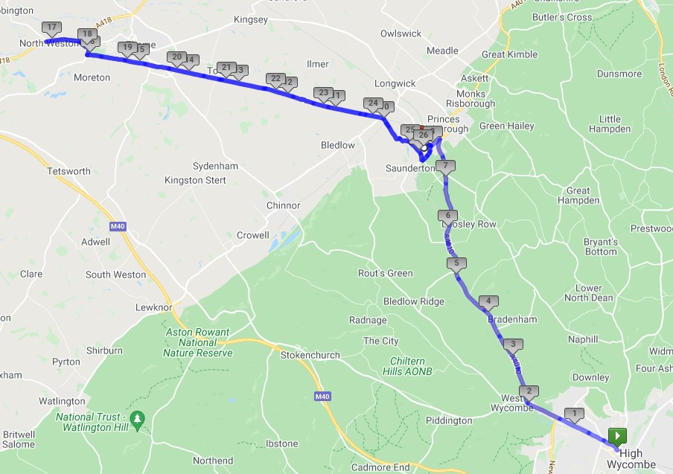Click mile marker 6 near Loosley Row
The image size is (673, 474).
click(x=447, y=217)
